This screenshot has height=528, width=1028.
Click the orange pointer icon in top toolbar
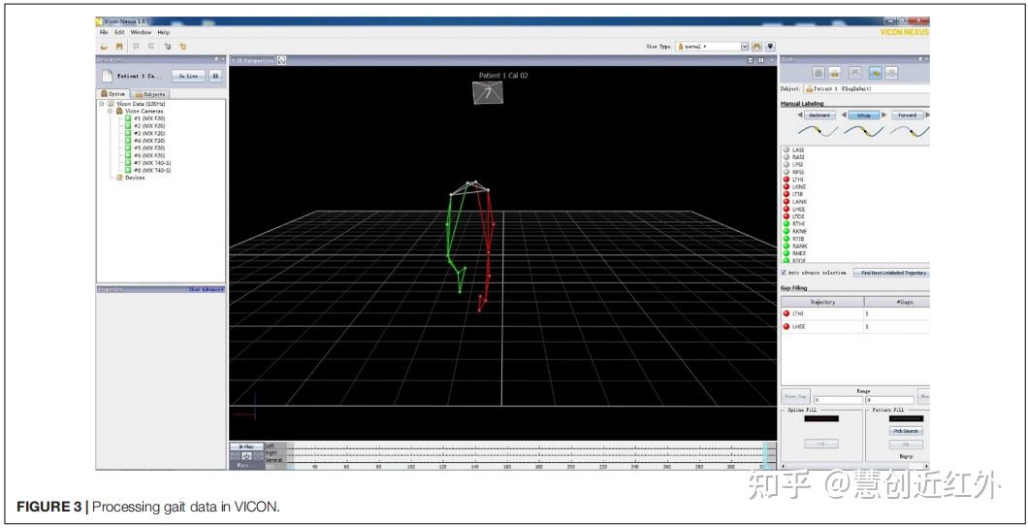click(183, 47)
